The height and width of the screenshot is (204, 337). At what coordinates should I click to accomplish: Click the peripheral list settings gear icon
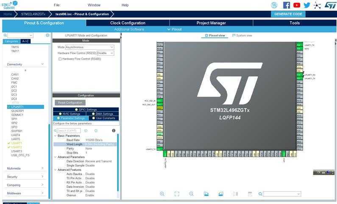(x=47, y=35)
